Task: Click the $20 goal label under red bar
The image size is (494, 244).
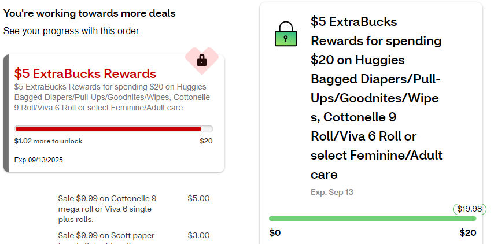Action: pyautogui.click(x=206, y=141)
